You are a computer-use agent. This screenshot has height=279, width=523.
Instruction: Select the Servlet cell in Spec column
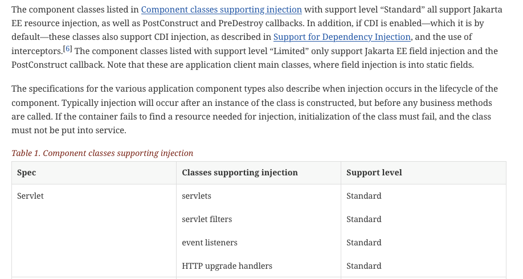point(30,196)
